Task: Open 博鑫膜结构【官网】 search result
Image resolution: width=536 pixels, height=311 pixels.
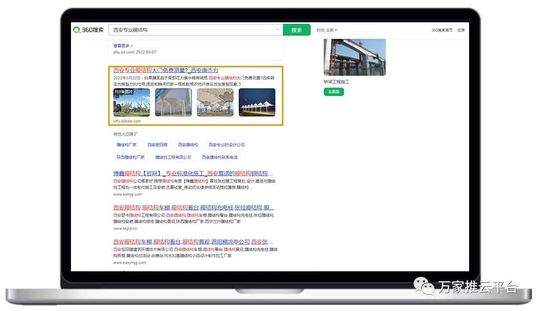Action: (x=193, y=174)
